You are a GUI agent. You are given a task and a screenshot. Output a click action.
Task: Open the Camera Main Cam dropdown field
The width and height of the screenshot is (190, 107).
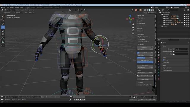tap(180, 49)
